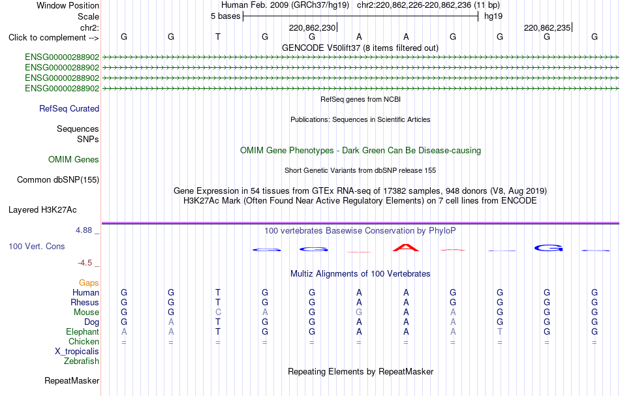Click the T base in the complement row
This screenshot has width=620, height=396.
pos(218,37)
